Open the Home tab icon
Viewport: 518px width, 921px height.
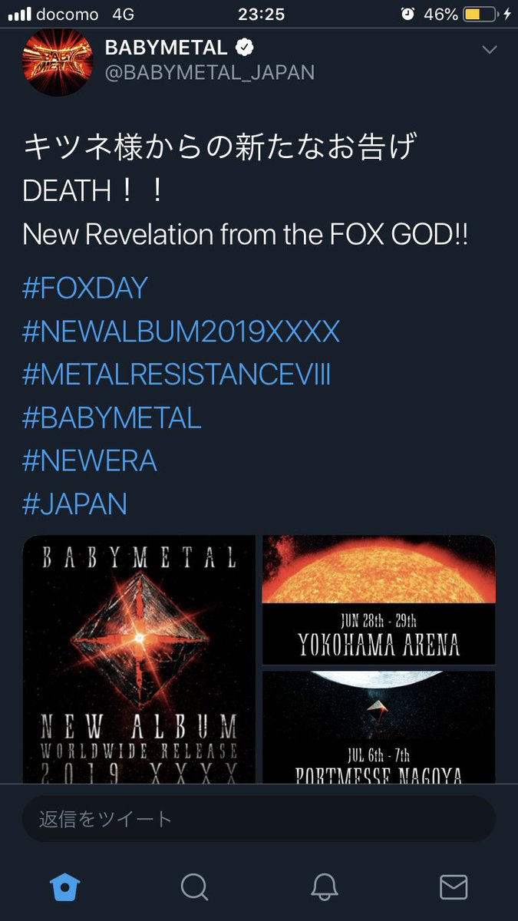click(64, 886)
